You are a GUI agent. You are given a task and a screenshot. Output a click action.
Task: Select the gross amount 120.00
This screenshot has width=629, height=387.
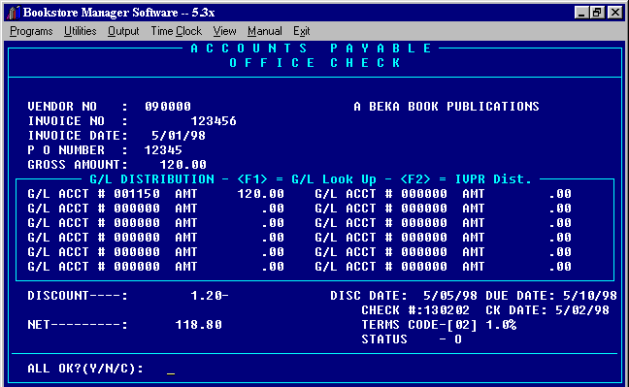(182, 165)
